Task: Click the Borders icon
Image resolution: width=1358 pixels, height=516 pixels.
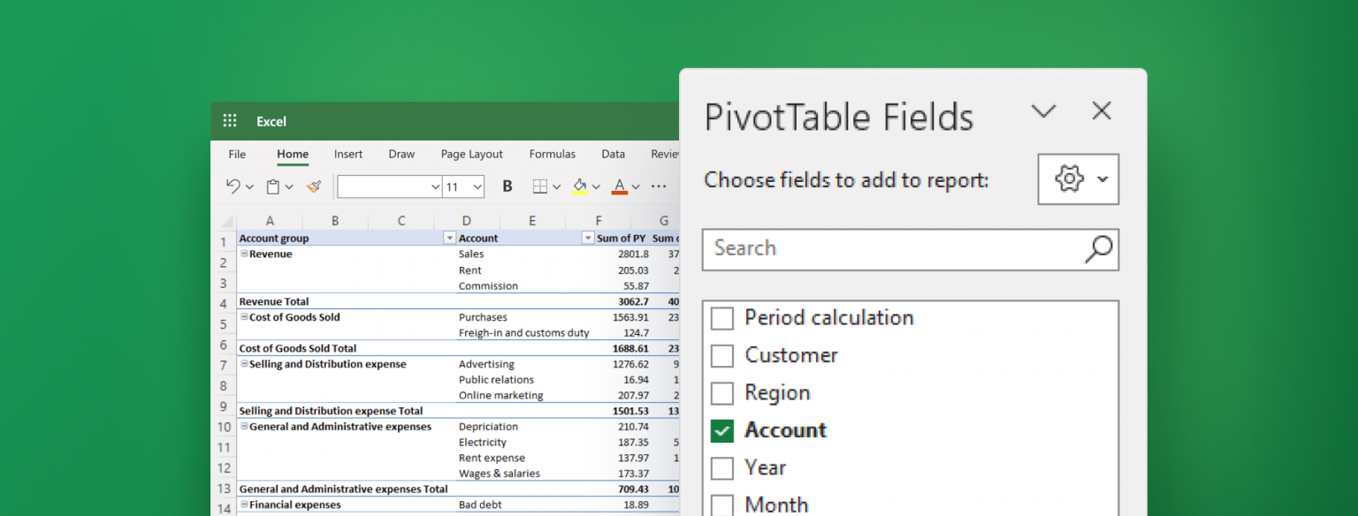Action: [540, 186]
